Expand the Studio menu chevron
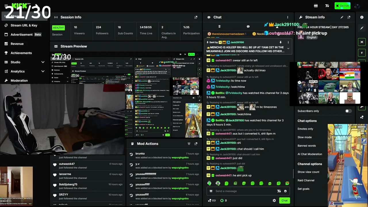Viewport: 368px width, 207px height. [43, 62]
